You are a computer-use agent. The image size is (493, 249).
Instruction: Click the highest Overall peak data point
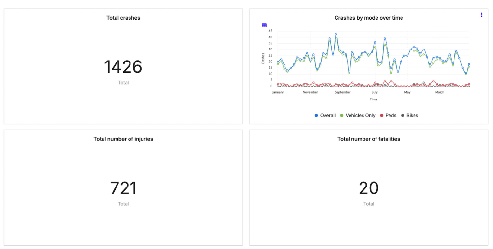tap(336, 34)
